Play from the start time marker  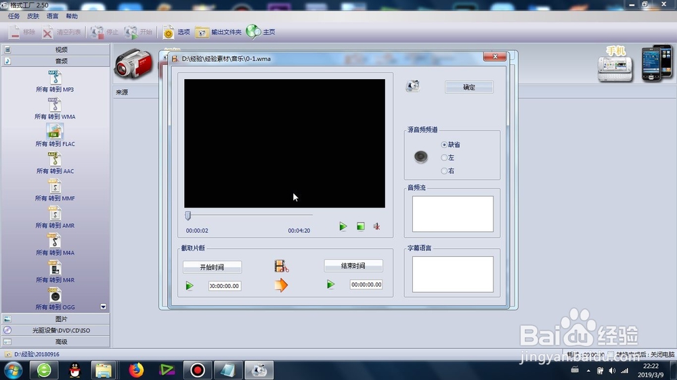coord(190,286)
